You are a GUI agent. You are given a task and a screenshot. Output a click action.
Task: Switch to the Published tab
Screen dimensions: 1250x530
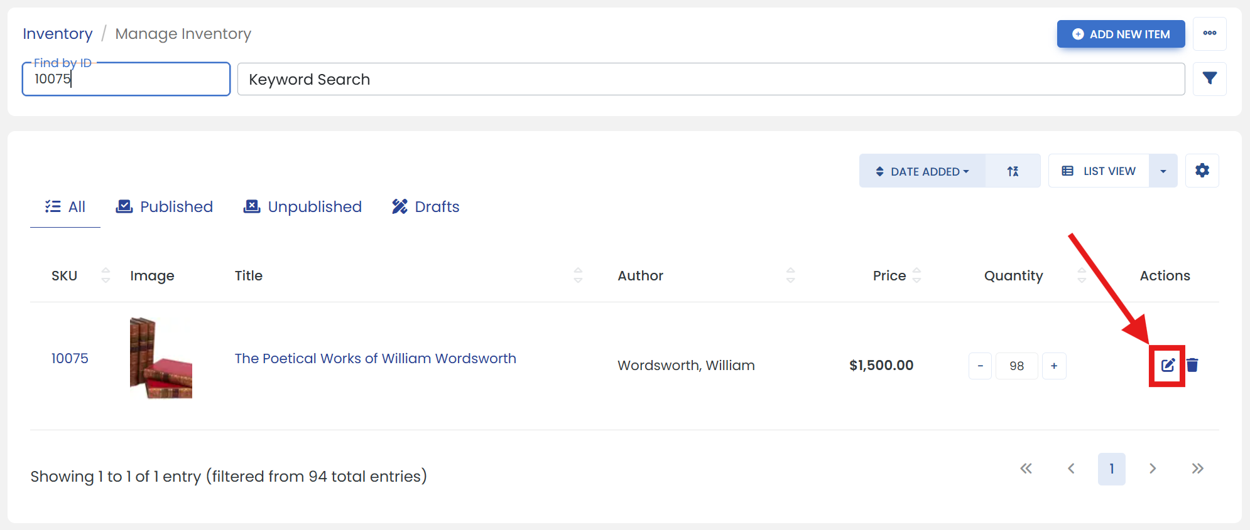click(x=165, y=207)
